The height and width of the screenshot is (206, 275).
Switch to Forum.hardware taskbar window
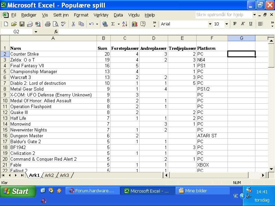click(93, 191)
